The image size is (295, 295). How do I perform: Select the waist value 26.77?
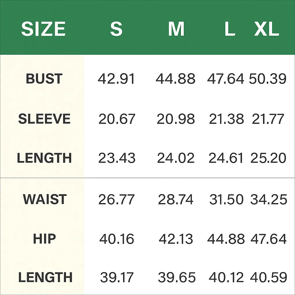116,199
